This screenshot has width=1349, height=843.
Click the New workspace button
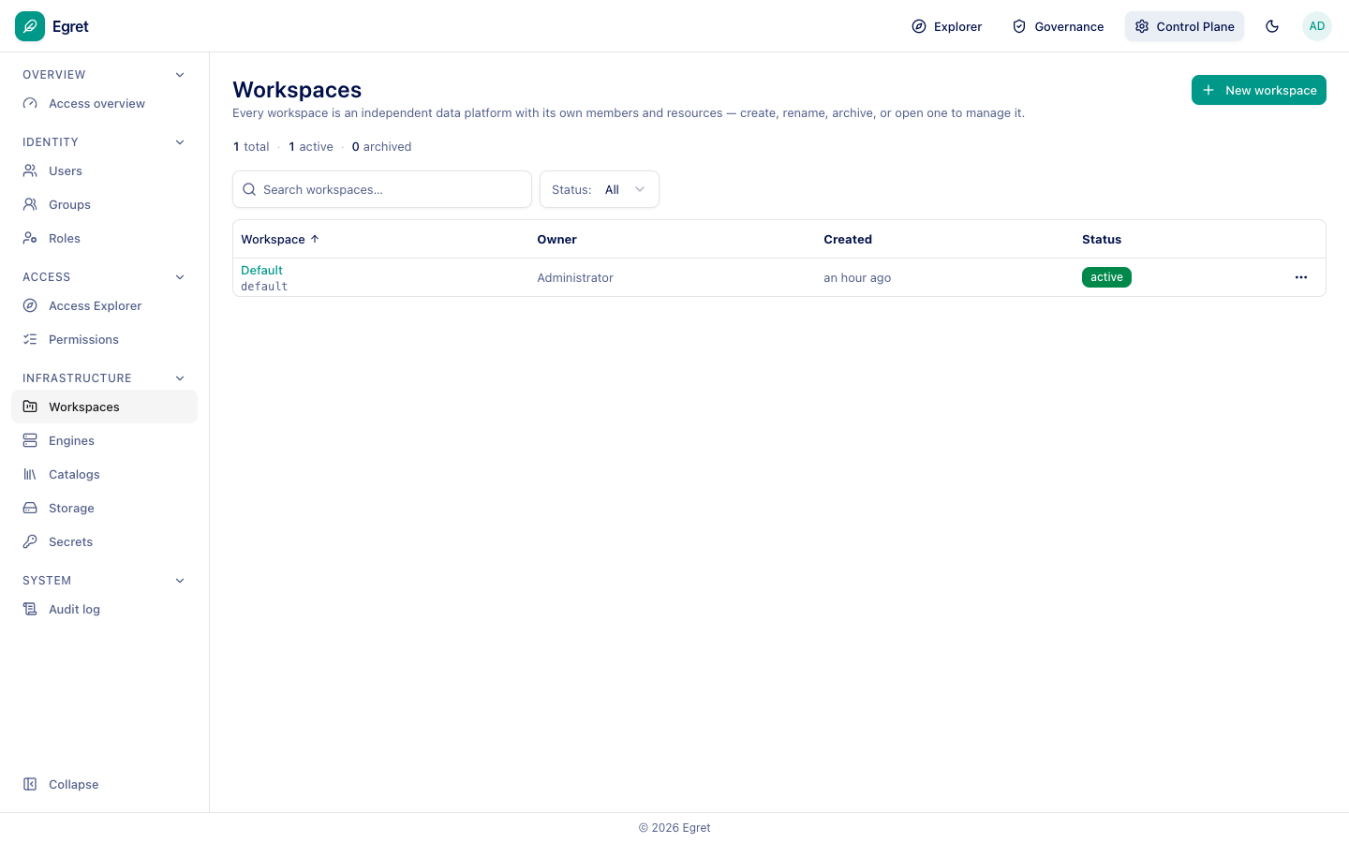tap(1259, 90)
